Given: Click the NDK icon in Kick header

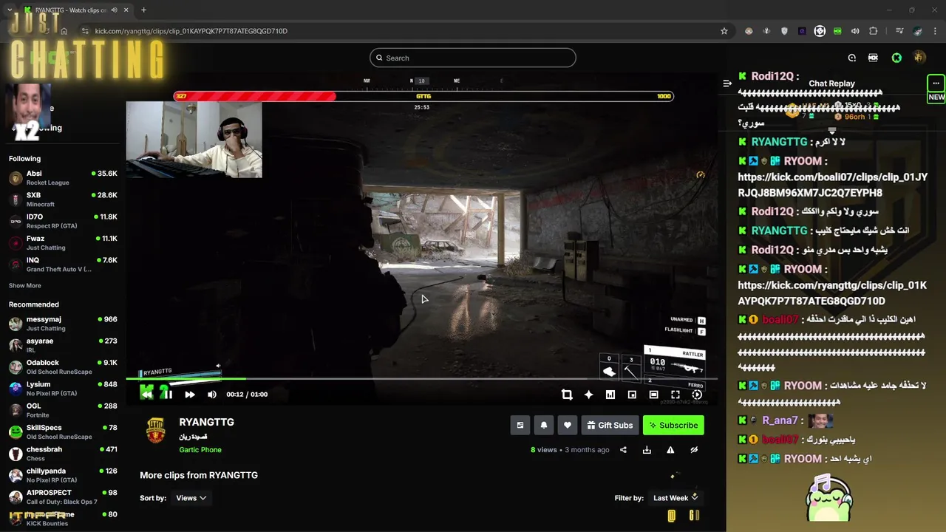Looking at the screenshot, I should (x=873, y=58).
